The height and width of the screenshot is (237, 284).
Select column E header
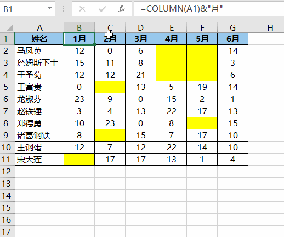(x=171, y=27)
